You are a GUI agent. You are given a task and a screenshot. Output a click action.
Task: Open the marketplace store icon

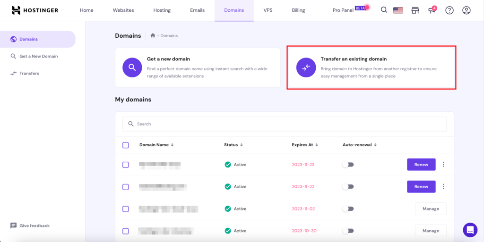click(415, 10)
